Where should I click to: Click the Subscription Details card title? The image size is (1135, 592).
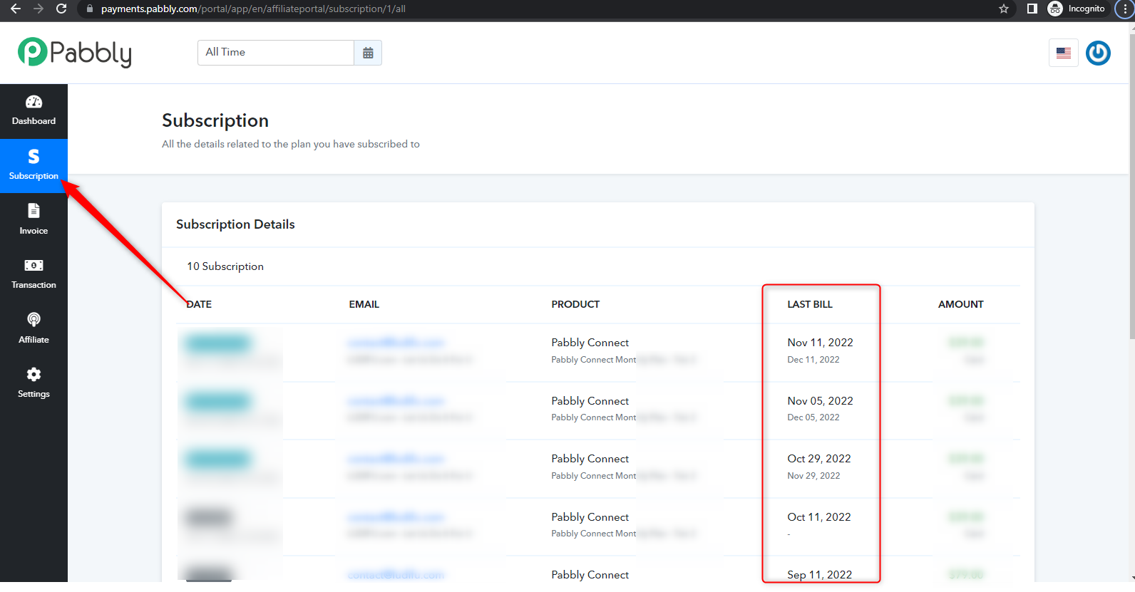click(x=235, y=224)
